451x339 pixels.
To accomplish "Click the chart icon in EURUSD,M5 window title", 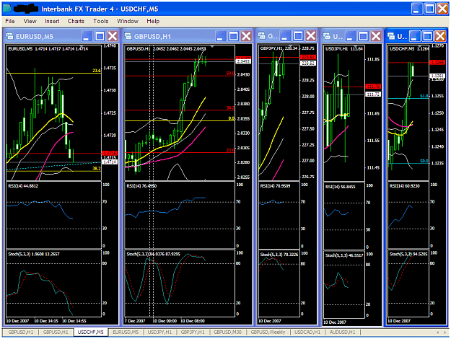I will click(9, 36).
